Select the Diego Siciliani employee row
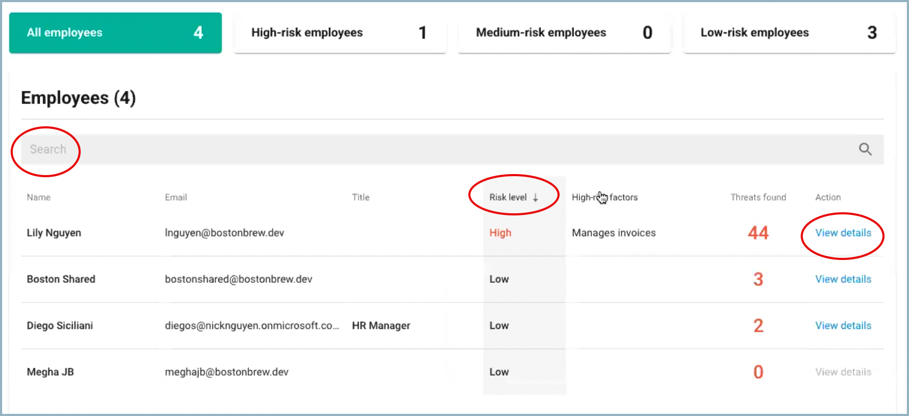 tap(59, 326)
